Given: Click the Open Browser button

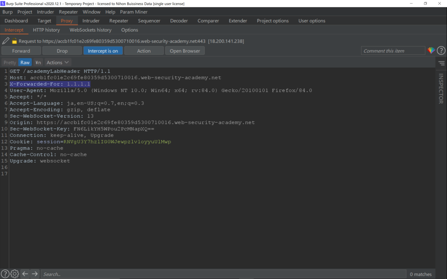Looking at the screenshot, I should click(185, 51).
